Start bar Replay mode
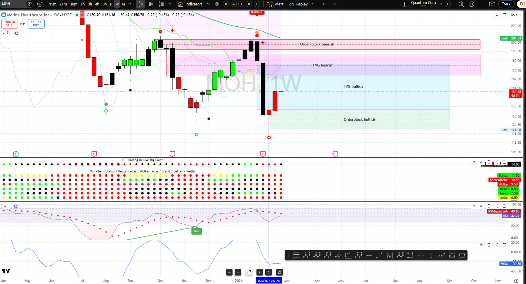Image resolution: width=526 pixels, height=284 pixels. 299,4
